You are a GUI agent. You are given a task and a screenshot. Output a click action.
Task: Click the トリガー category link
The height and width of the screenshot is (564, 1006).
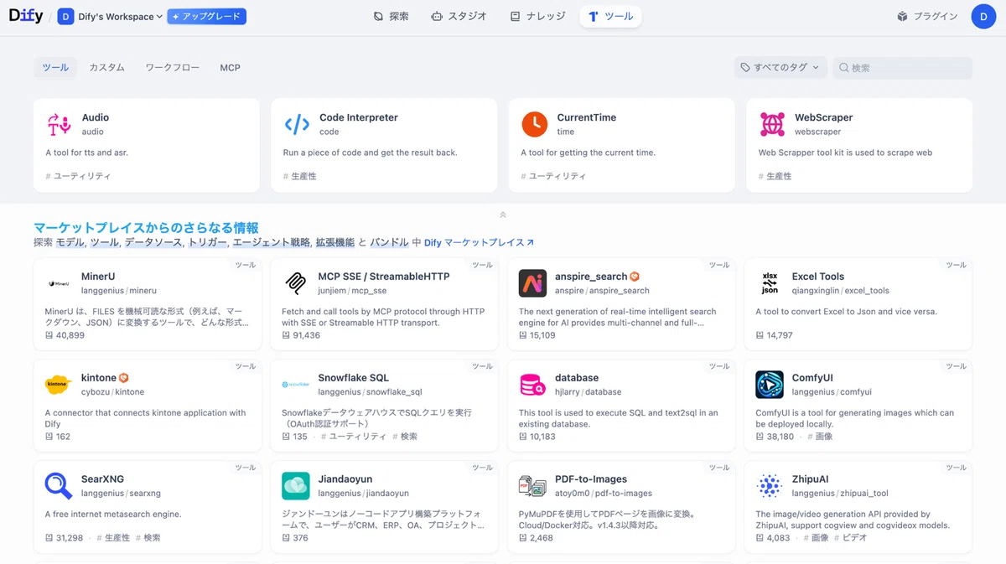207,242
